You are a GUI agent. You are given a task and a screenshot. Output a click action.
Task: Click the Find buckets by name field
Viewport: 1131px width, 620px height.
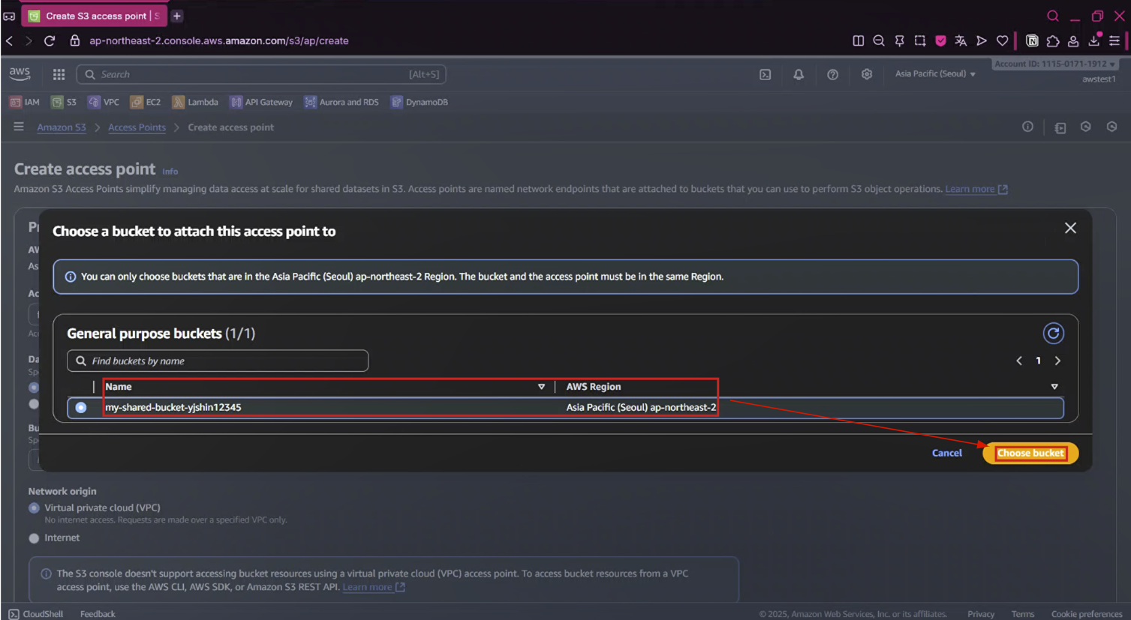pos(218,361)
